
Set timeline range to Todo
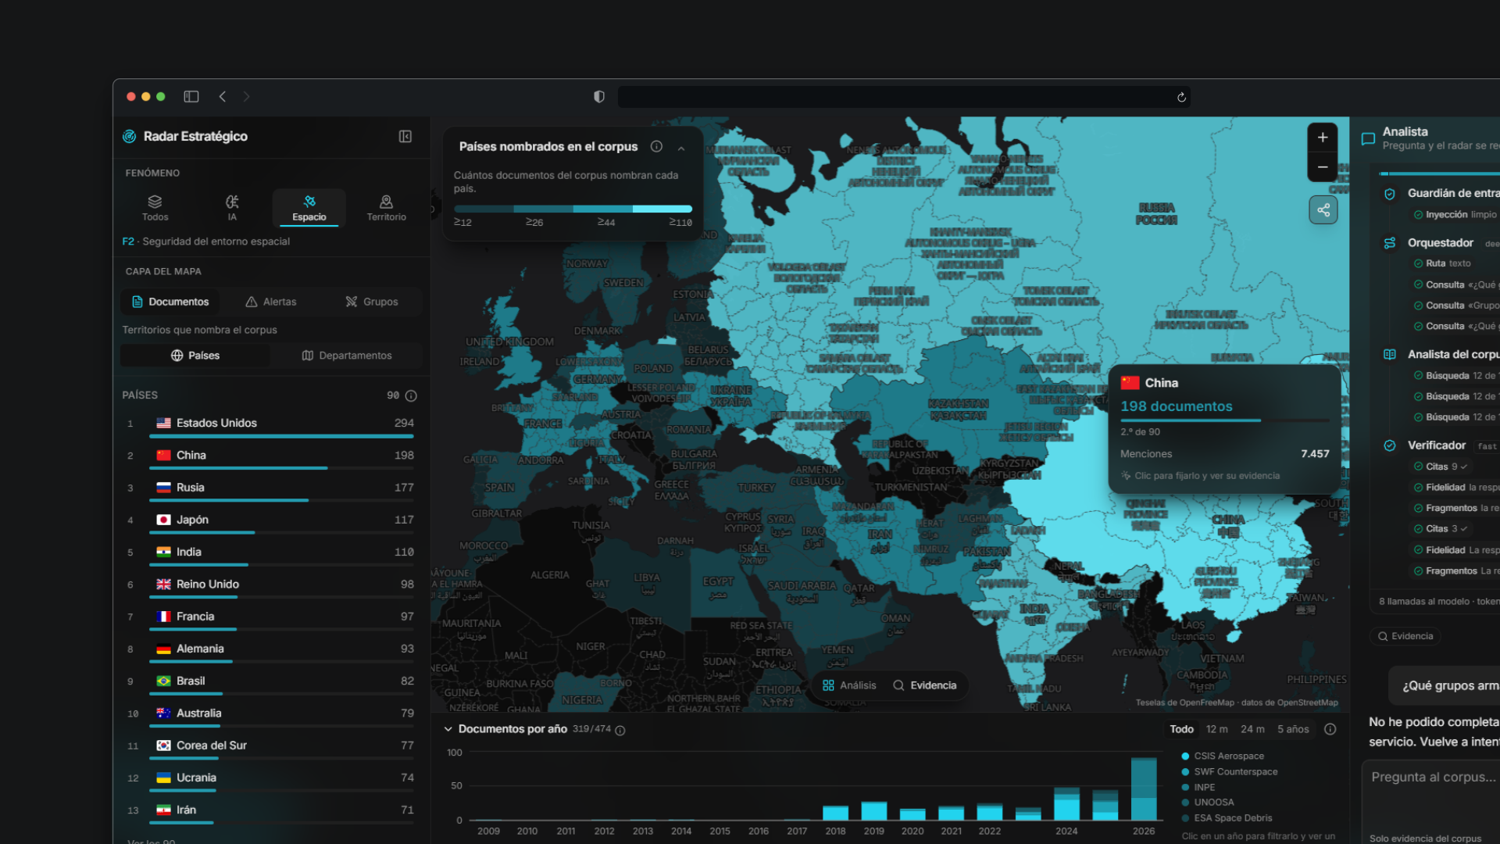coord(1181,729)
